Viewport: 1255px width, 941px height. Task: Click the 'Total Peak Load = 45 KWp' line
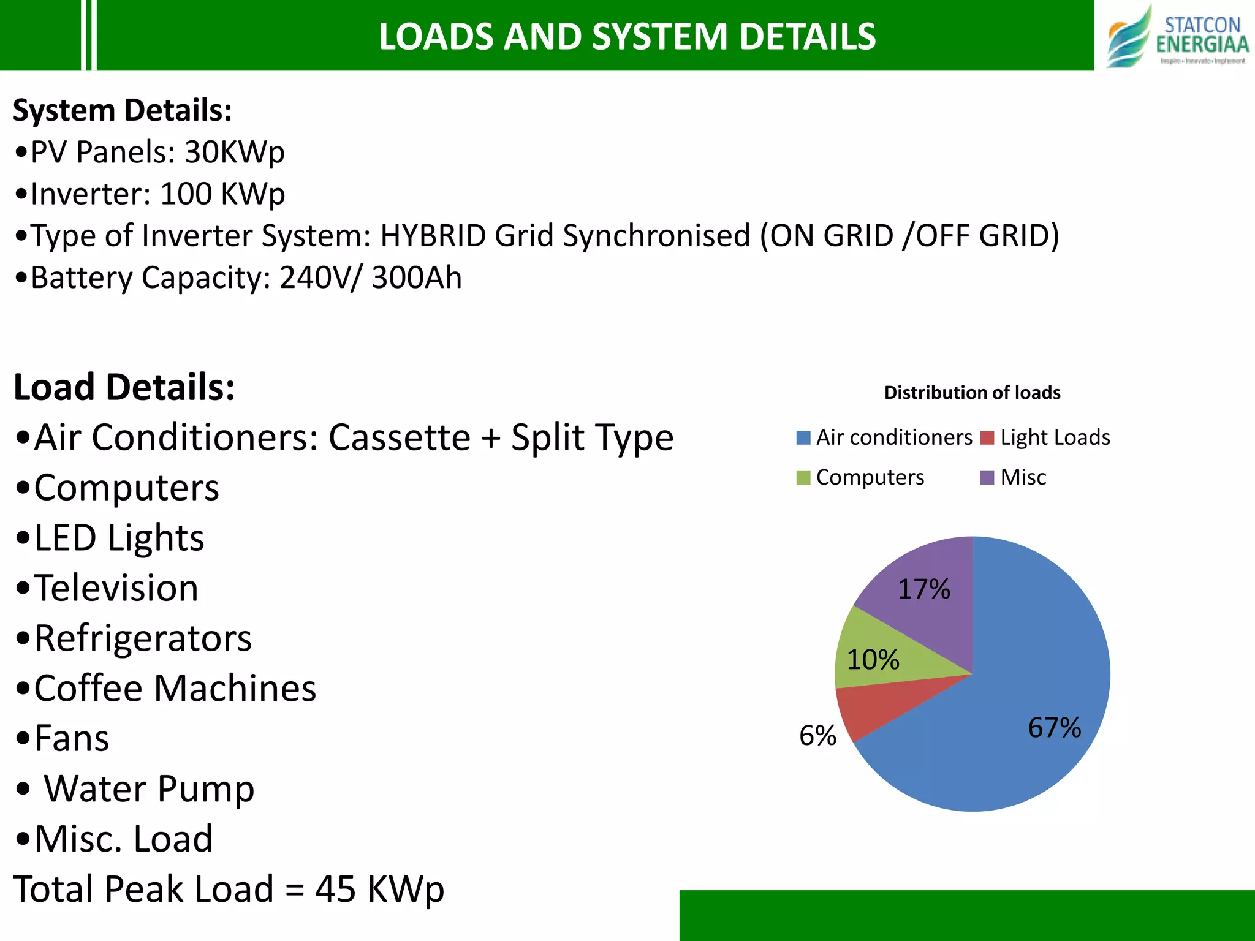(x=229, y=890)
